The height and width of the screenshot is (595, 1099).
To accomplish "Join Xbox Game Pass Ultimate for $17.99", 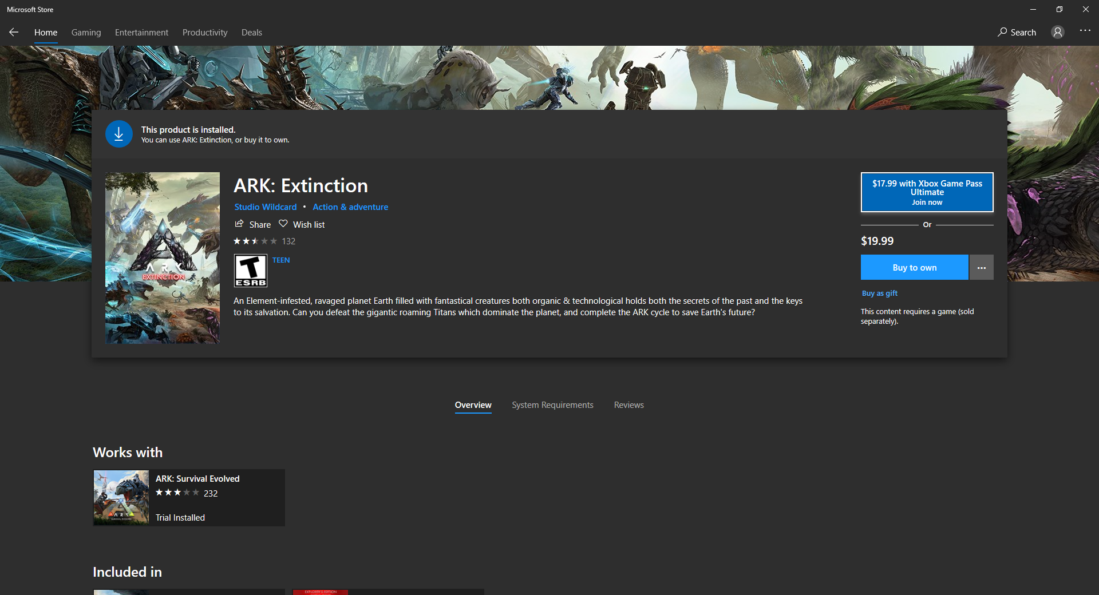I will [x=927, y=192].
